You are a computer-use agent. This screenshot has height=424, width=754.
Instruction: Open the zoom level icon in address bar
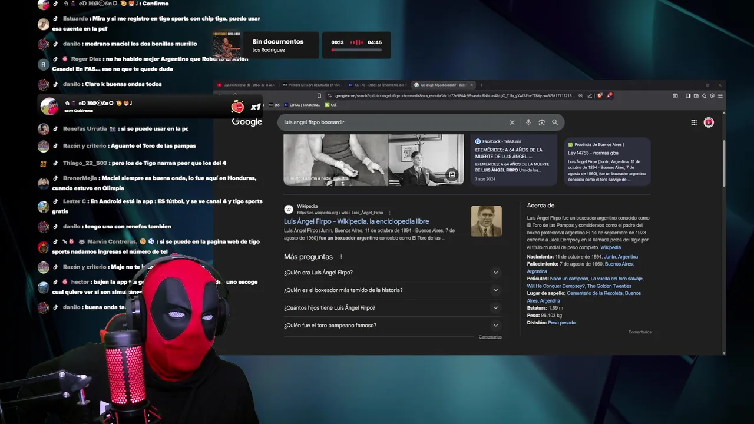click(581, 95)
